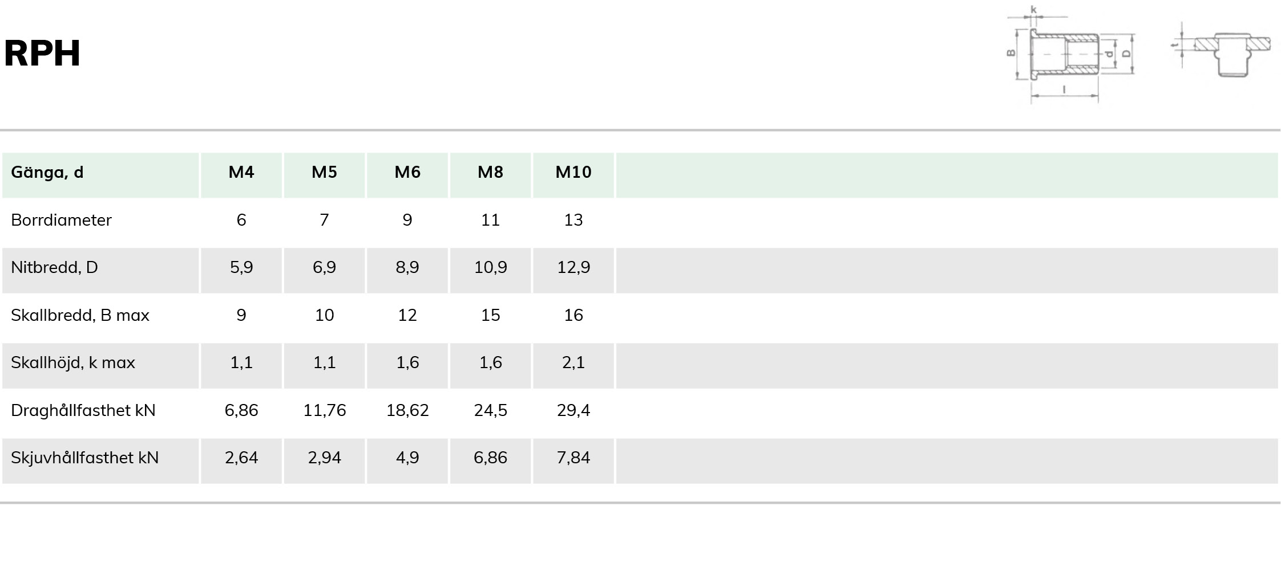Select the 13 borrdiameter value for M10
The width and height of the screenshot is (1281, 563).
click(573, 220)
